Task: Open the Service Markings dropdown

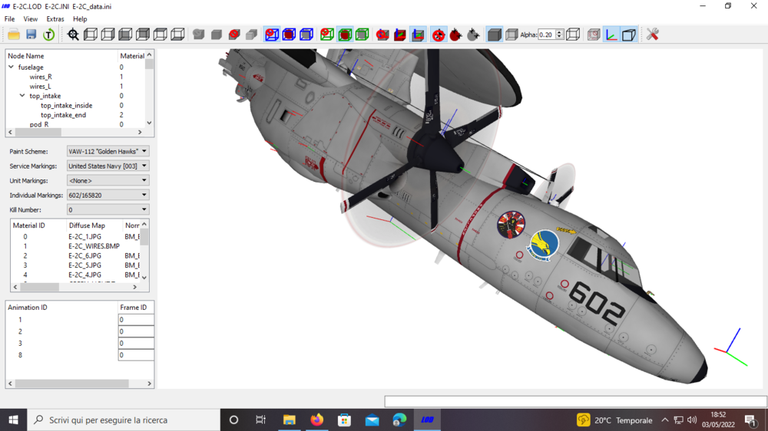Action: click(x=108, y=166)
